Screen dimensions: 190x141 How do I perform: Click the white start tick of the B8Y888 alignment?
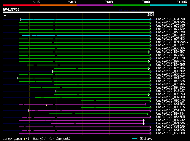[x=35, y=97]
